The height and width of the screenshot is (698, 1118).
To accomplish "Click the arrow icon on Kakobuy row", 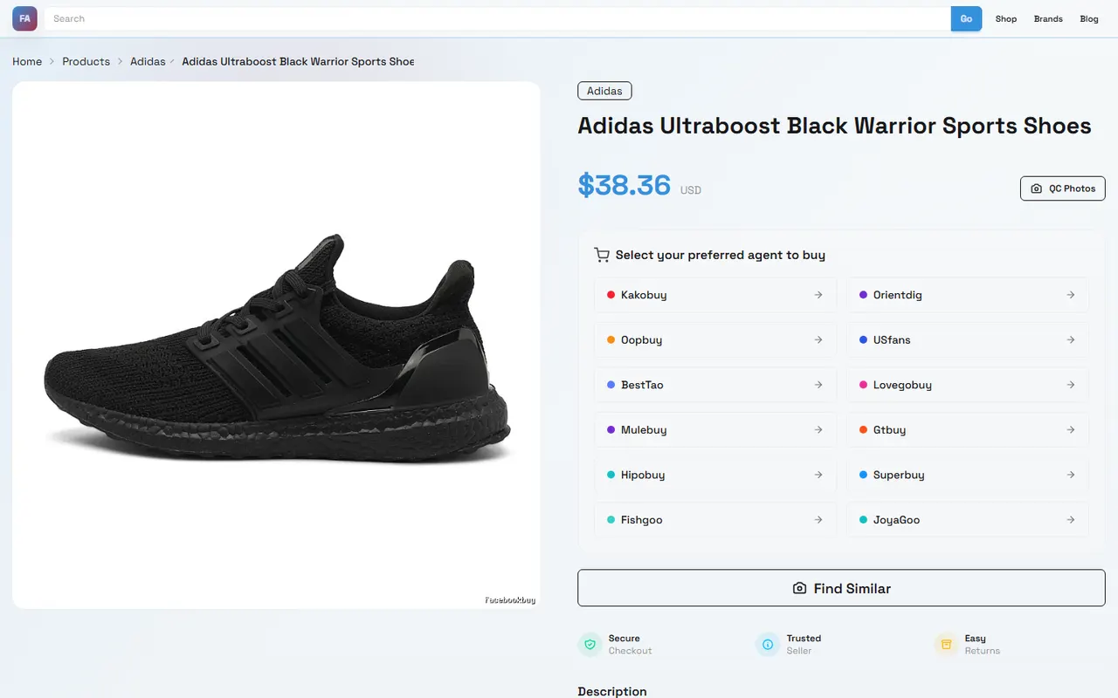I will (818, 295).
